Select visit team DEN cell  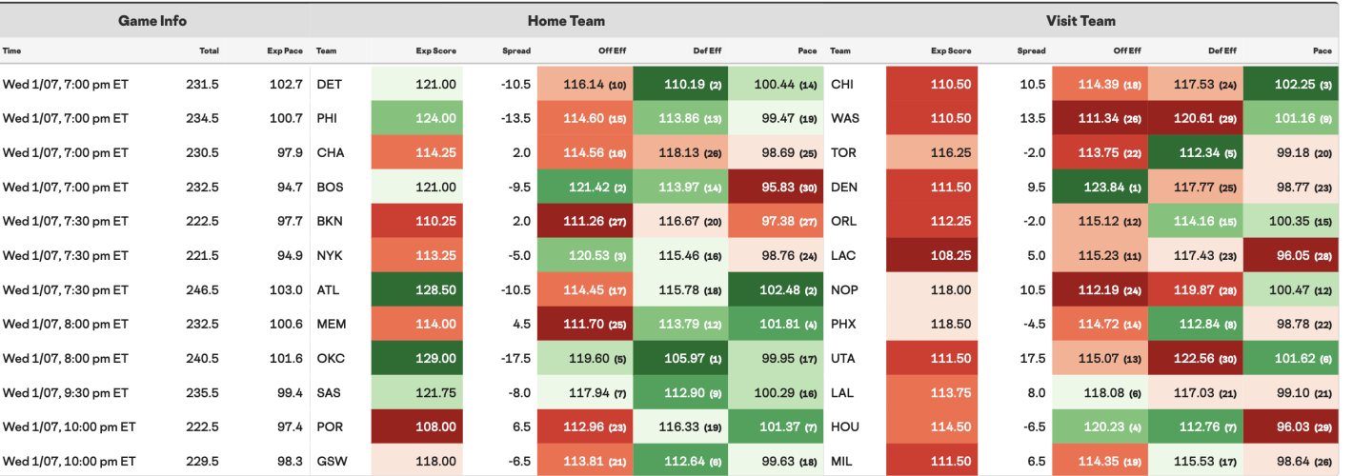tap(843, 187)
